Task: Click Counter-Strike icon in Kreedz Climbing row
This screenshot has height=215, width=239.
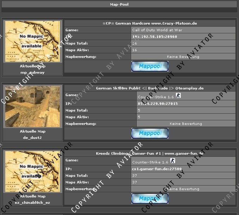Action: pos(173,161)
